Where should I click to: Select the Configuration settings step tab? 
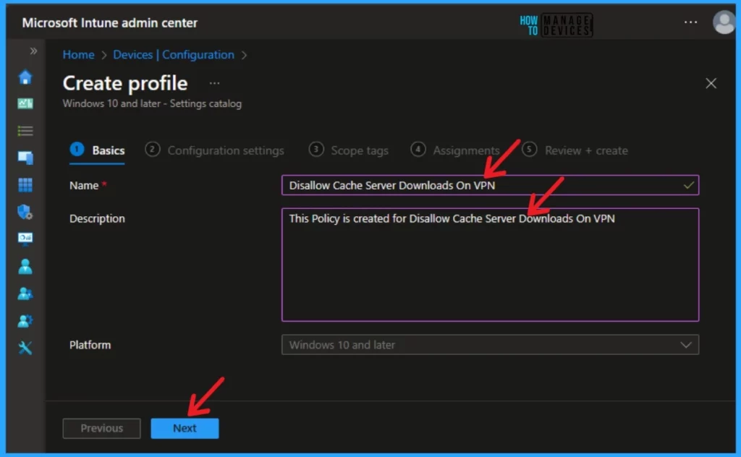click(x=214, y=150)
